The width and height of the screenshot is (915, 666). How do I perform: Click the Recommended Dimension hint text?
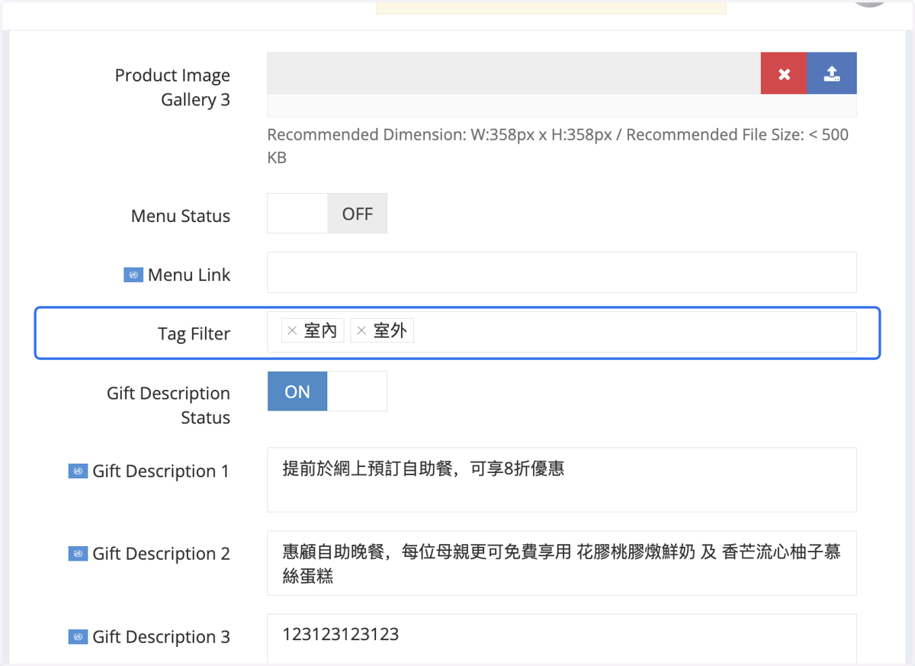click(557, 146)
